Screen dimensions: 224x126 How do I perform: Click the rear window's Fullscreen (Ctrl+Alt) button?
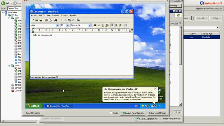pyautogui.click(x=172, y=119)
